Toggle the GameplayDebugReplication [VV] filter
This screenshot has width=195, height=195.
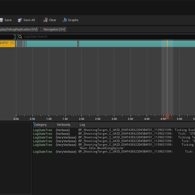pyautogui.click(x=18, y=30)
